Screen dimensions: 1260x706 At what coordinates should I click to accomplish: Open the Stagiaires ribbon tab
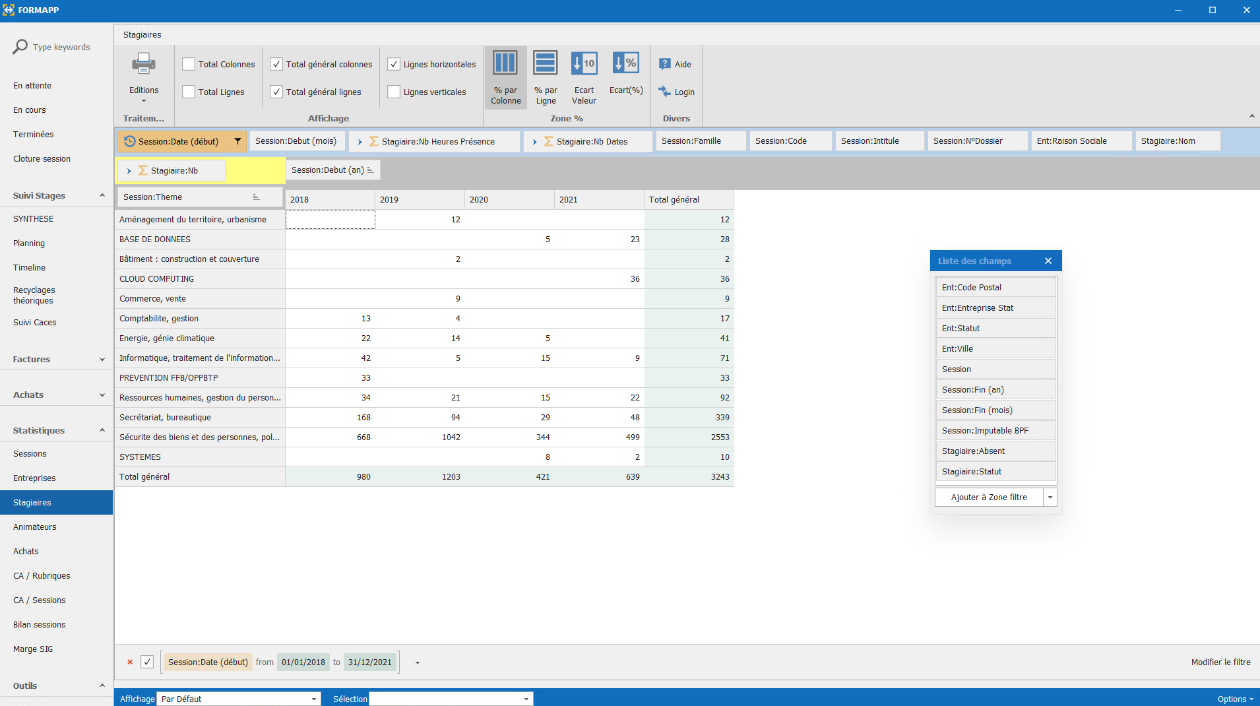pyautogui.click(x=142, y=34)
